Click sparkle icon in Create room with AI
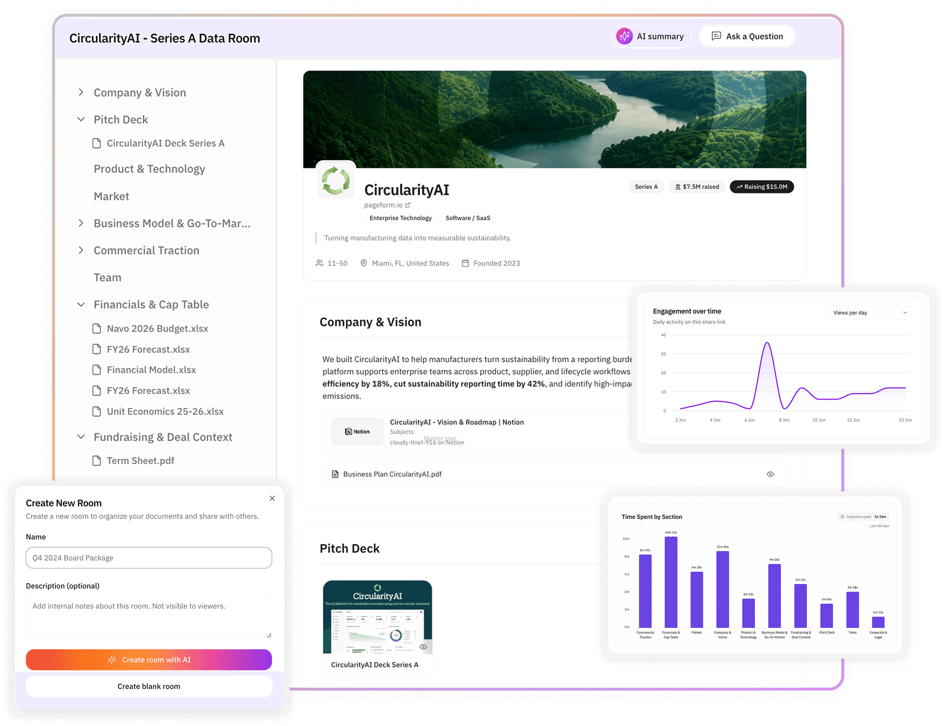 112,660
